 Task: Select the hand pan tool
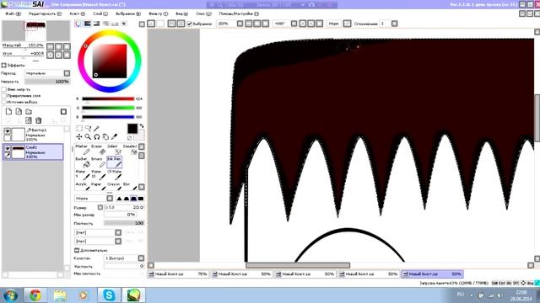click(105, 136)
